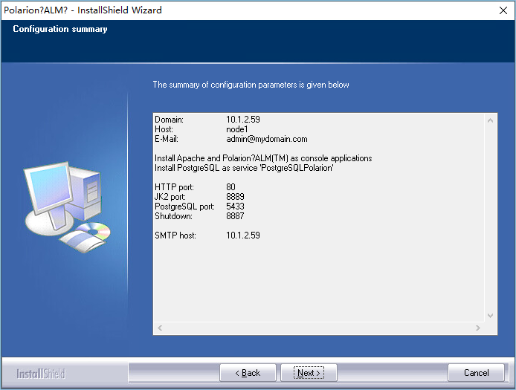
Task: Click the Shutdown: label
Action: pyautogui.click(x=173, y=216)
